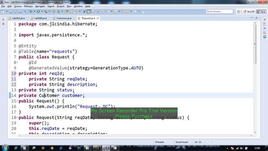
Task: Click the green Run button
Action: point(38,11)
